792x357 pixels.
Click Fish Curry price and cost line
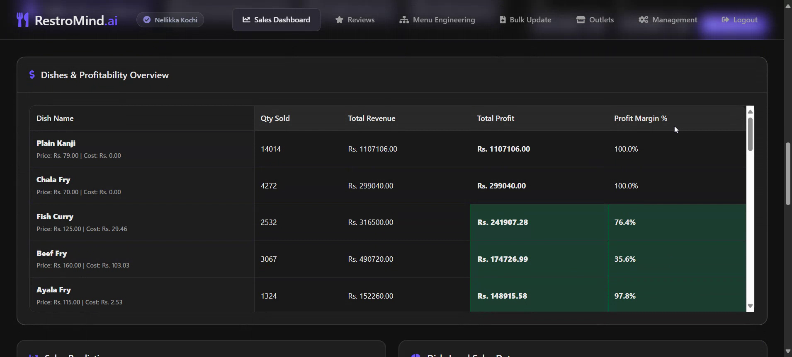click(x=82, y=229)
